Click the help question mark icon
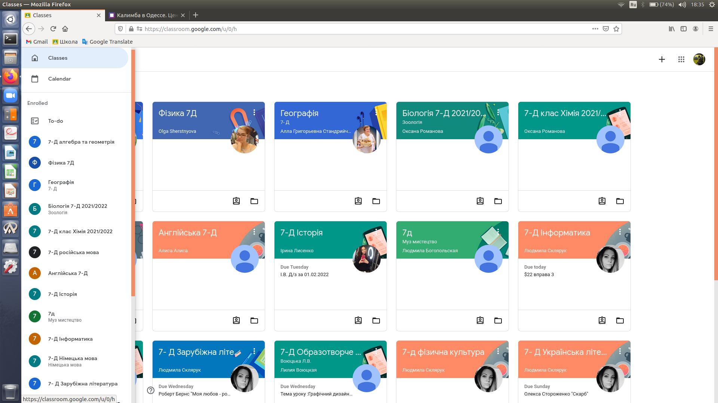Viewport: 718px width, 403px height. click(151, 390)
